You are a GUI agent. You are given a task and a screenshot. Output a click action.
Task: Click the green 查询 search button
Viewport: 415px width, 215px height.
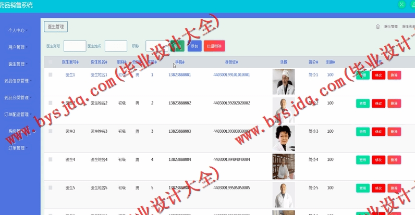(177, 46)
